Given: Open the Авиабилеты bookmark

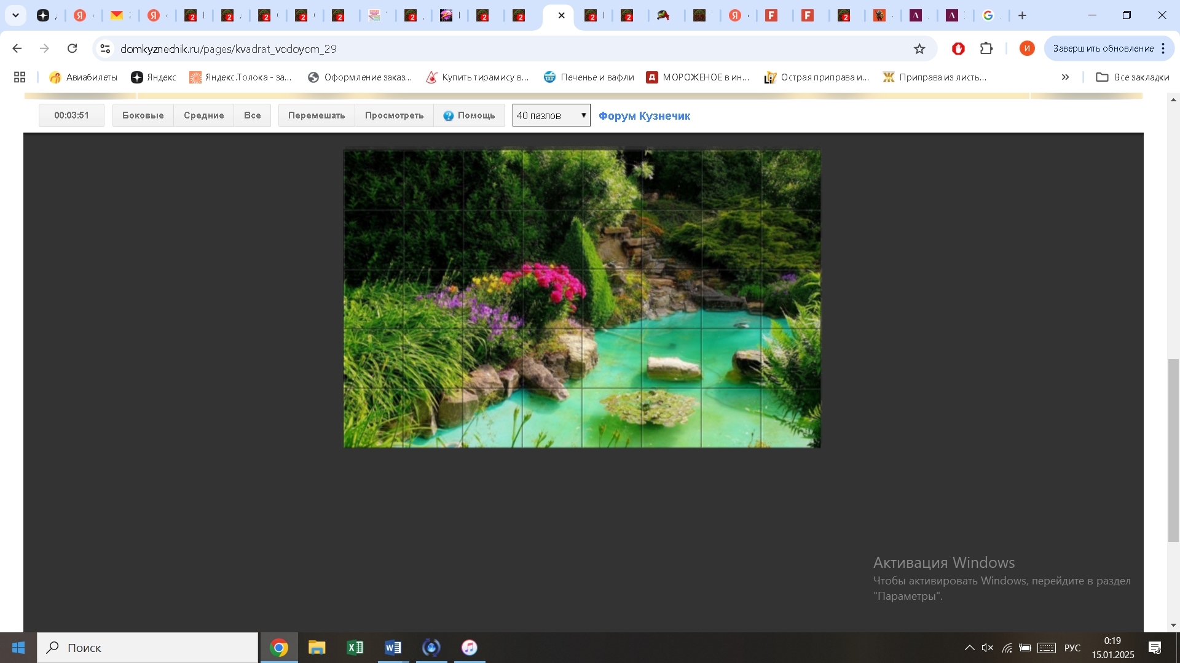Looking at the screenshot, I should click(x=84, y=77).
